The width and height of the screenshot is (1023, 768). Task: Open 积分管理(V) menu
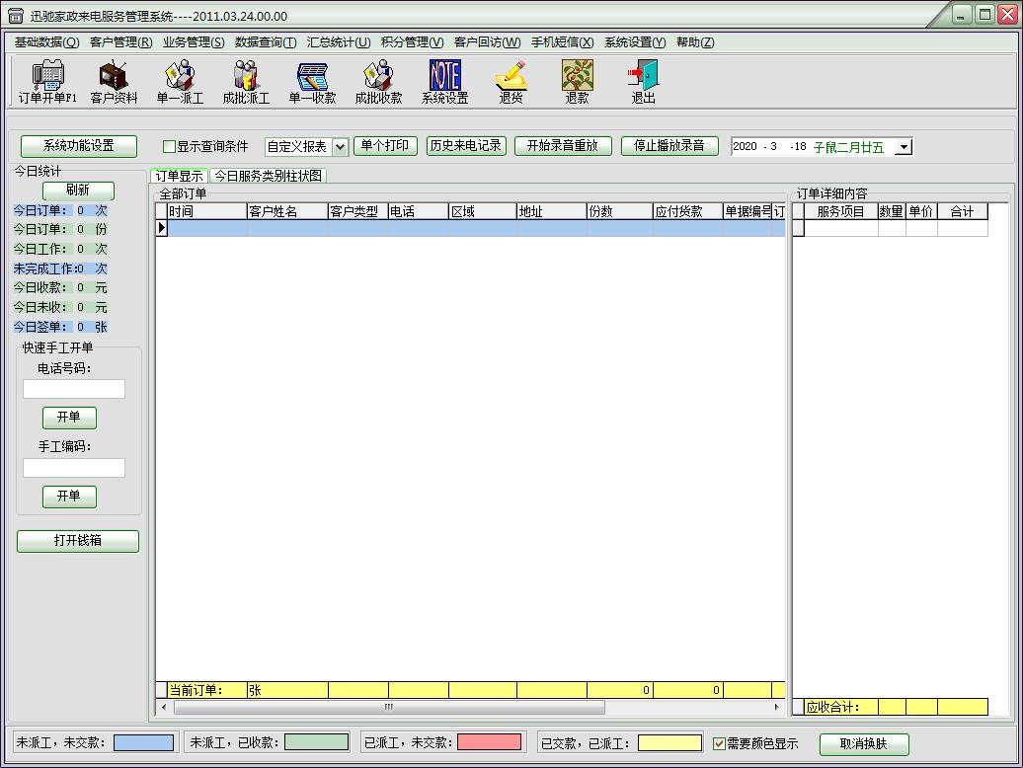tap(413, 42)
